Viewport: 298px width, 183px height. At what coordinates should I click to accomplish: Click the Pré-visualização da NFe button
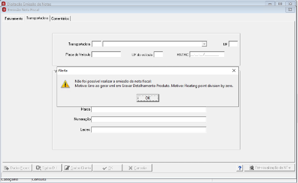(269, 167)
